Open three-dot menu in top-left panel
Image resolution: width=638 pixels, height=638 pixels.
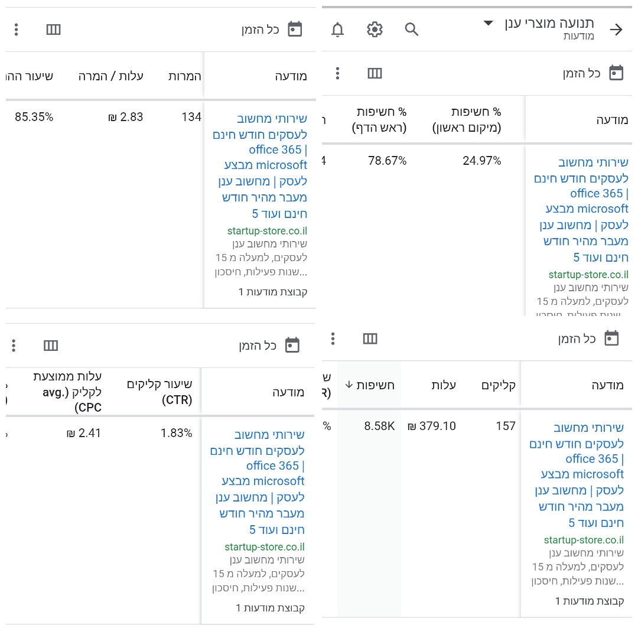(17, 30)
